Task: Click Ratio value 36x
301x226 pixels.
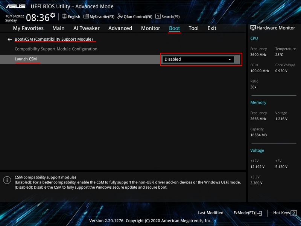Action: [x=253, y=87]
